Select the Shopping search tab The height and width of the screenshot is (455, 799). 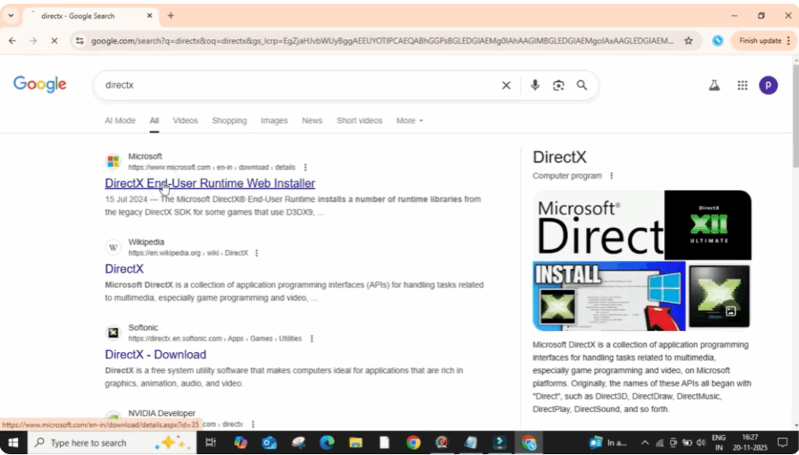pyautogui.click(x=229, y=121)
